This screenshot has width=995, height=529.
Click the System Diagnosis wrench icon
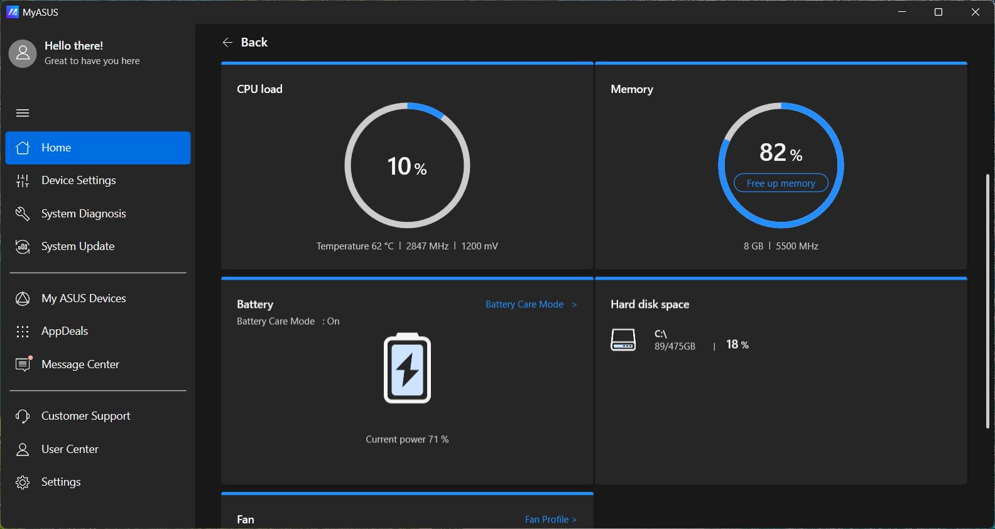(x=23, y=214)
